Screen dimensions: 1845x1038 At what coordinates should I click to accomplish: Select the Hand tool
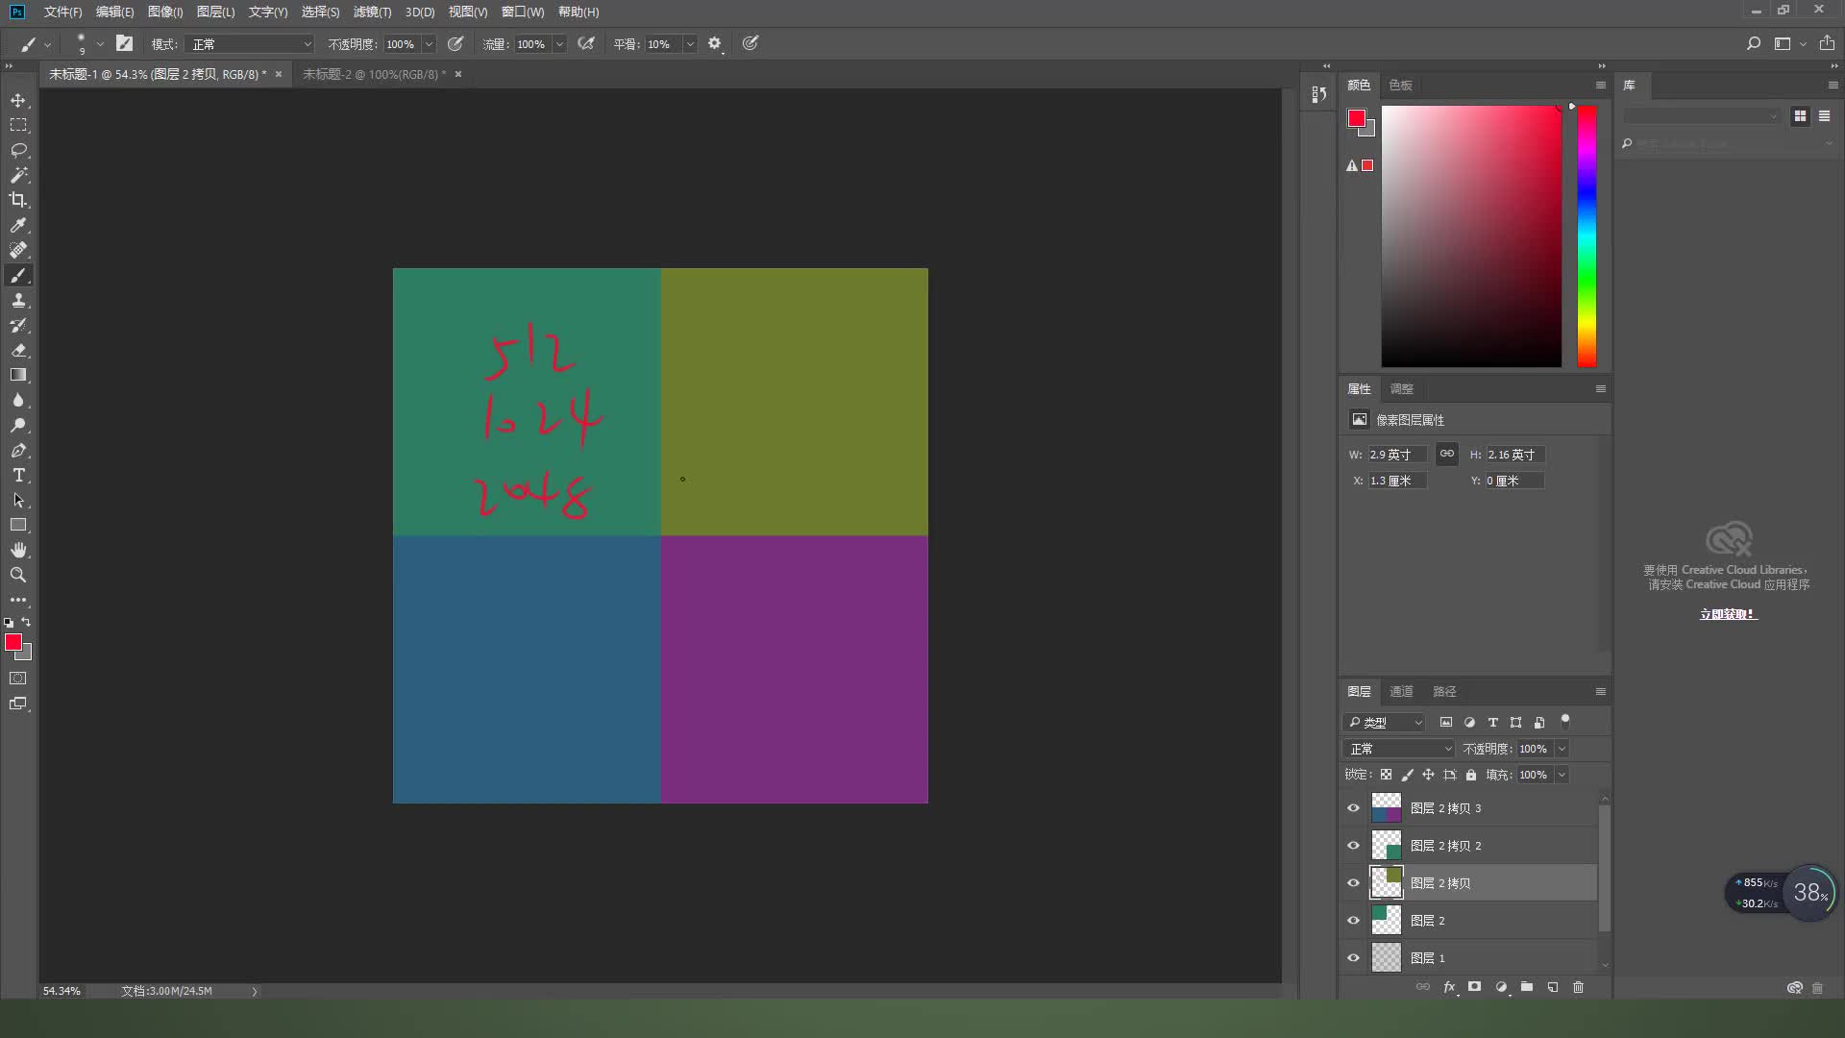(x=18, y=550)
